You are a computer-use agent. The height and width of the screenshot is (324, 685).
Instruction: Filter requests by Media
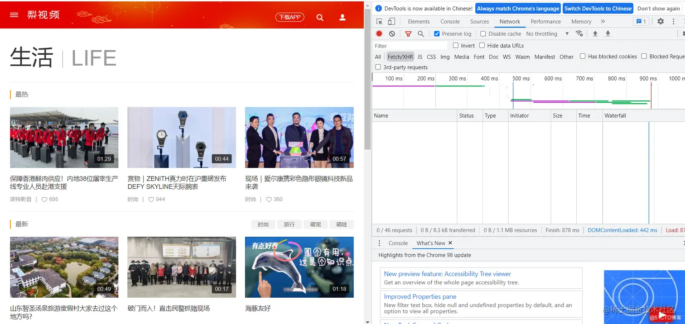462,57
